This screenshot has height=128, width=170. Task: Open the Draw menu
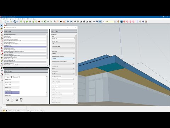[16, 19]
